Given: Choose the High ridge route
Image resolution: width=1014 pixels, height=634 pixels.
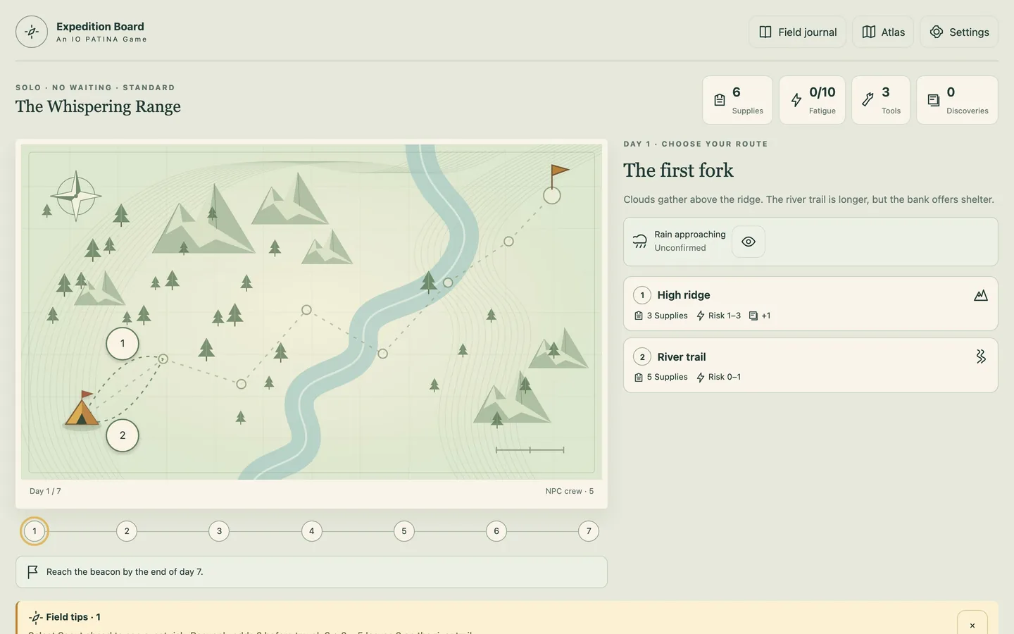Looking at the screenshot, I should click(810, 304).
